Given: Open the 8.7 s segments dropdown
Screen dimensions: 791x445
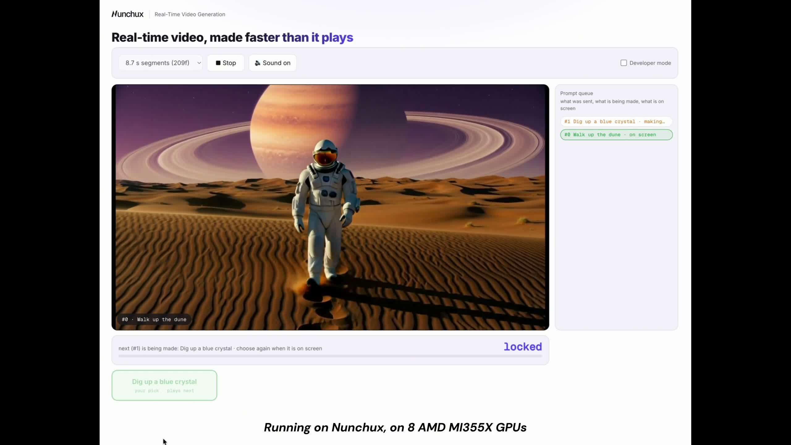Looking at the screenshot, I should click(161, 63).
